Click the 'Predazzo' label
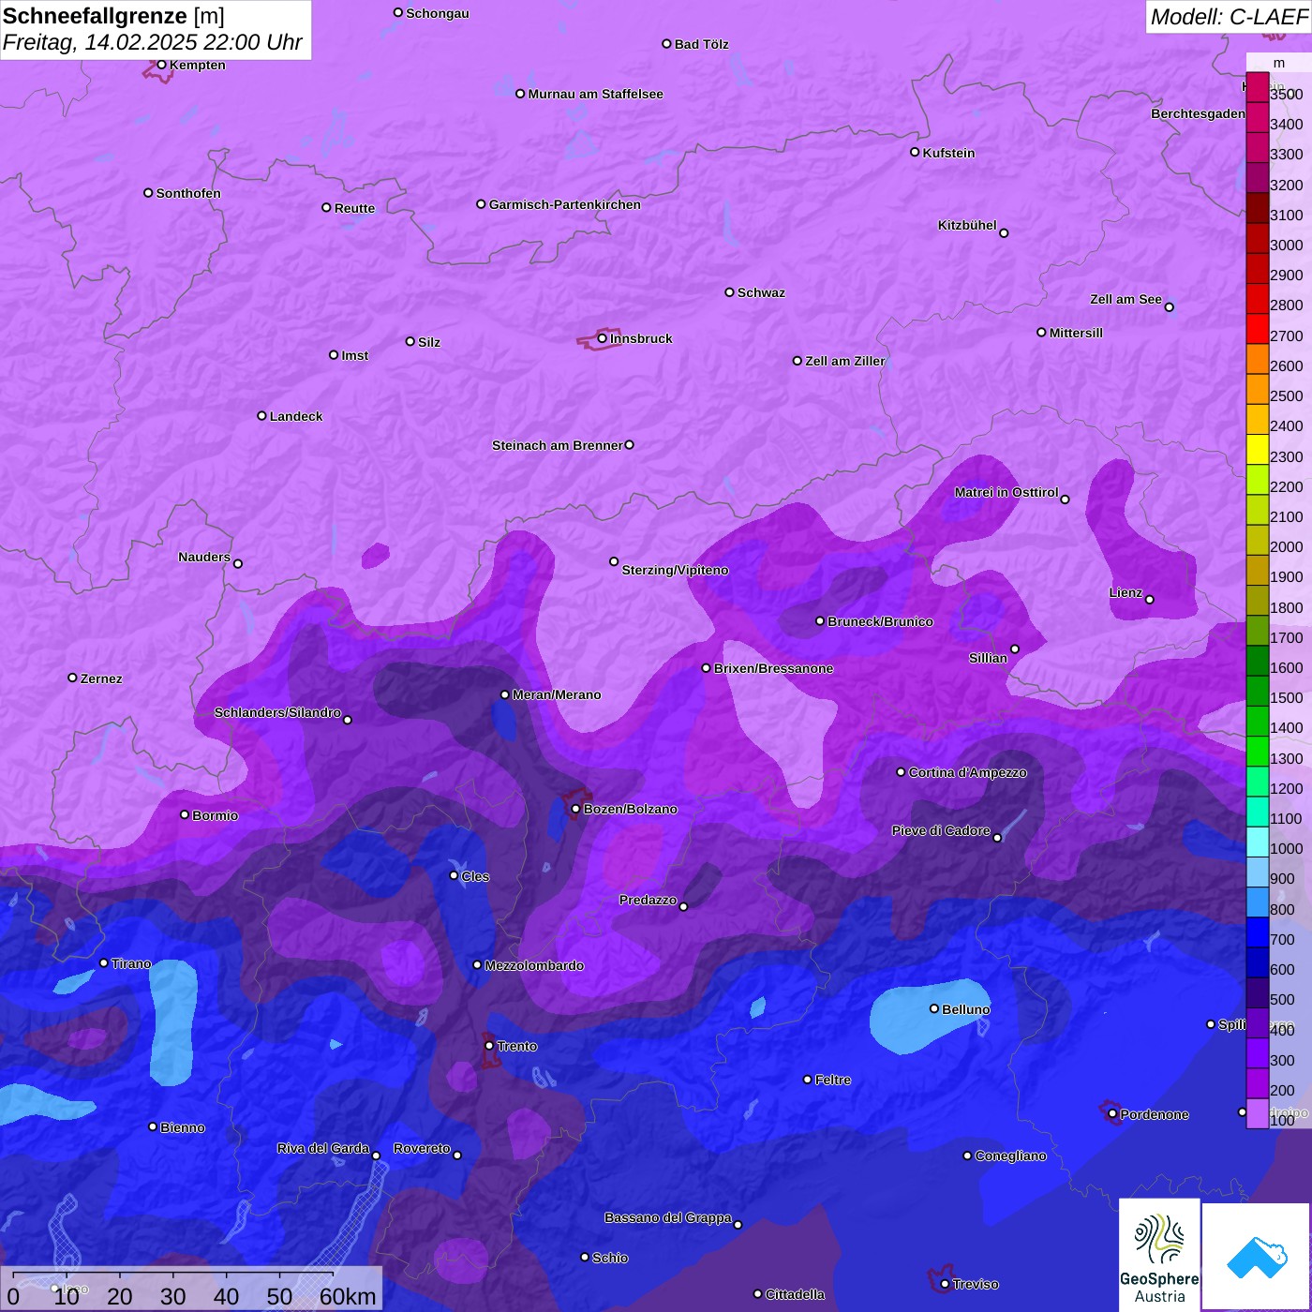Viewport: 1312px width, 1312px height. 648,900
